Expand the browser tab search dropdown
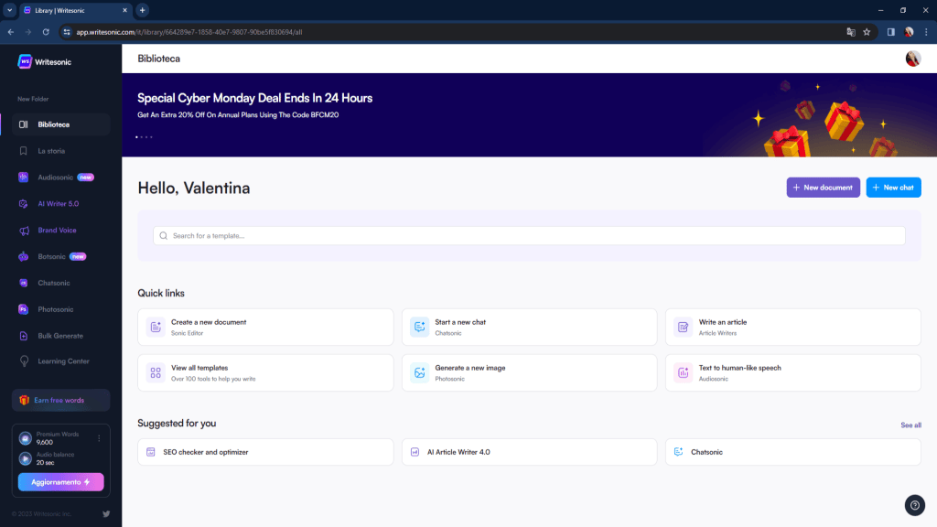The width and height of the screenshot is (937, 527). tap(9, 10)
